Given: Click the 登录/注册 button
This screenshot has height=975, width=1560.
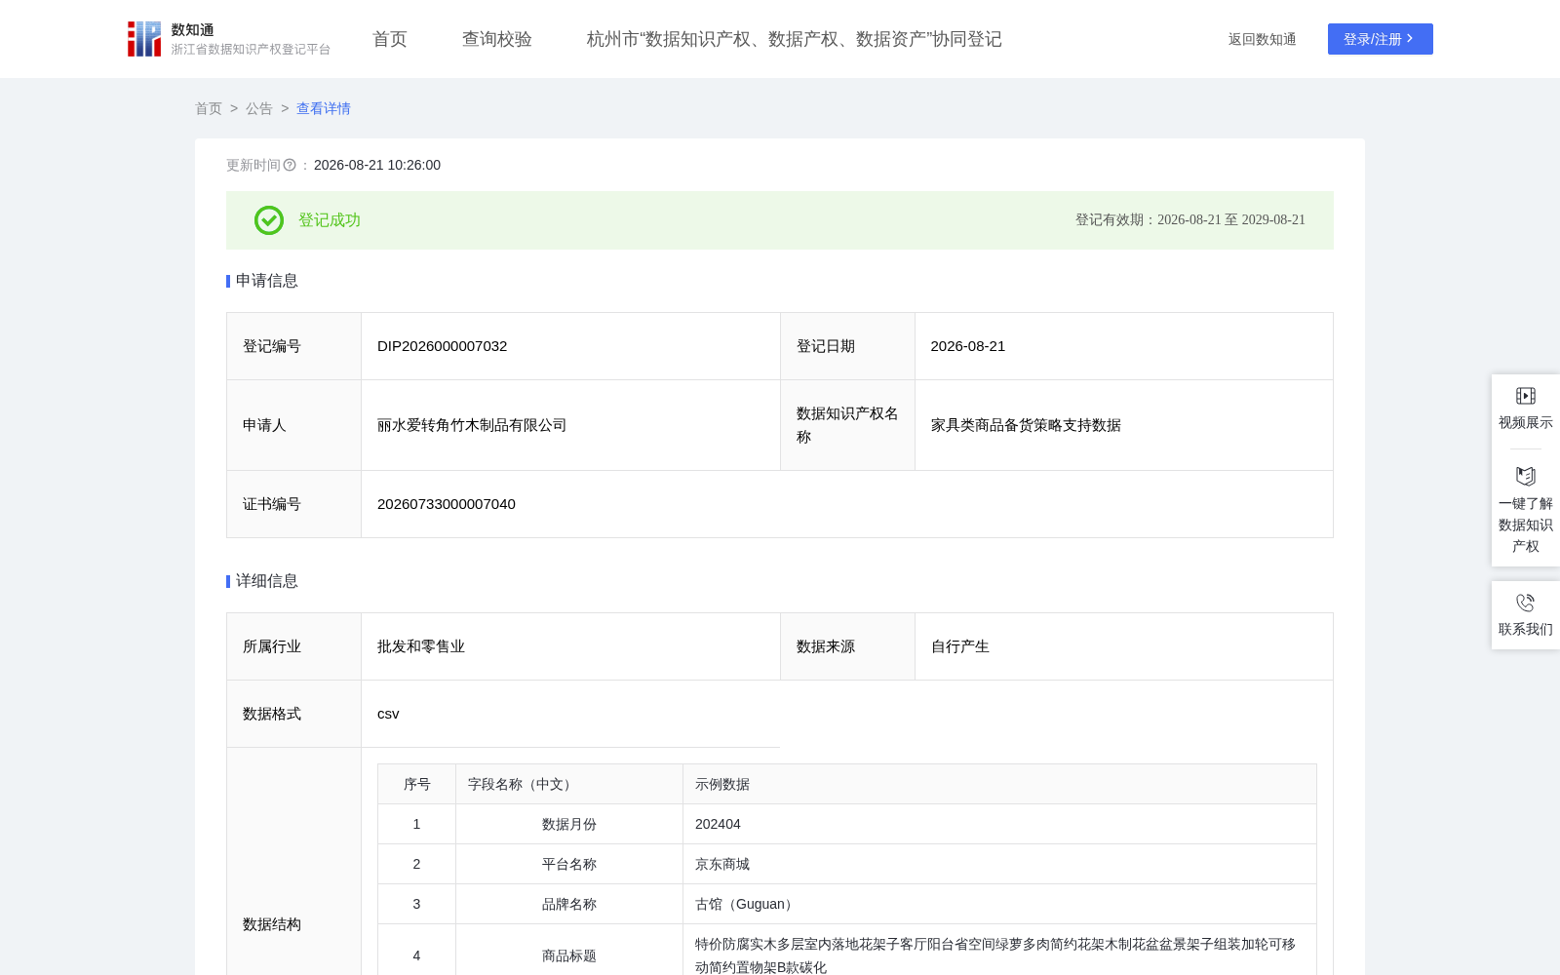Looking at the screenshot, I should point(1381,39).
